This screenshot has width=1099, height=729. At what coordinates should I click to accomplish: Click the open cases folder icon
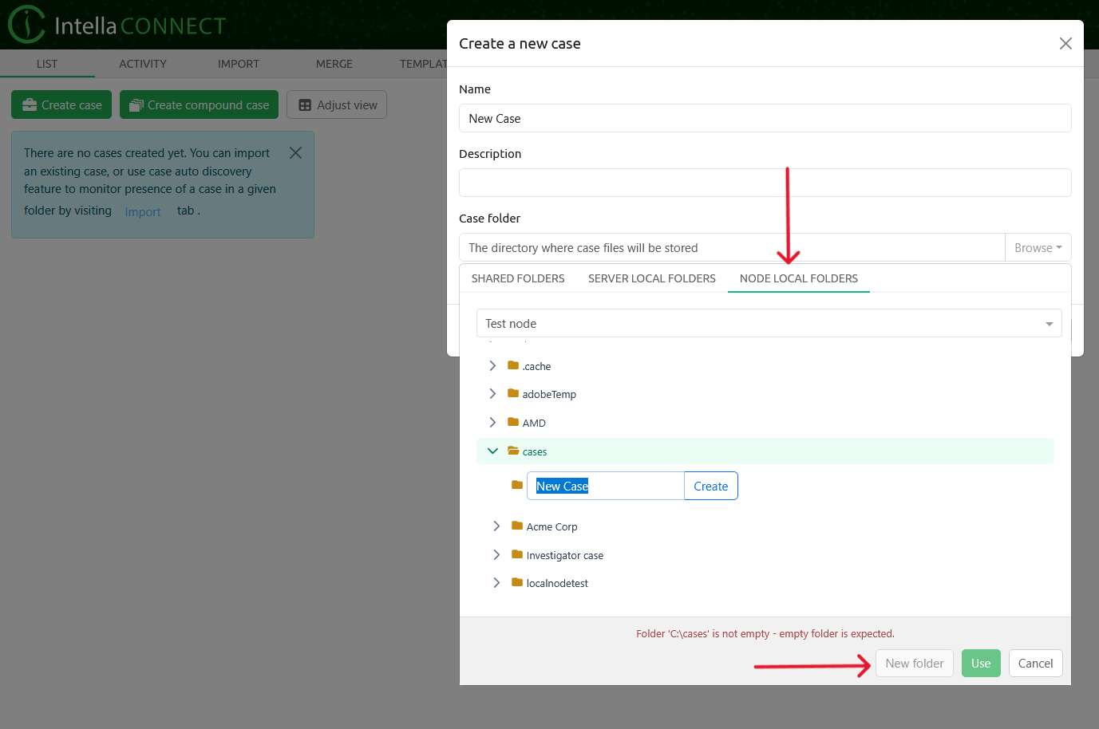pos(513,451)
